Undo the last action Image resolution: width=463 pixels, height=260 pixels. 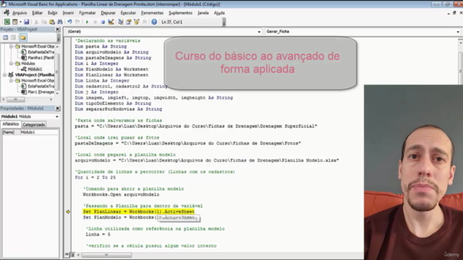click(x=69, y=22)
